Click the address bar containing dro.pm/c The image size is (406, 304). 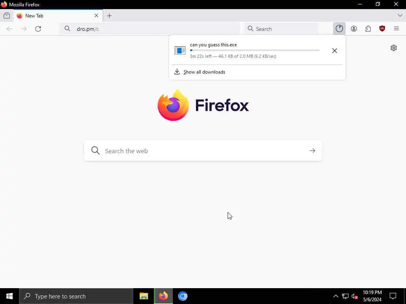[149, 29]
